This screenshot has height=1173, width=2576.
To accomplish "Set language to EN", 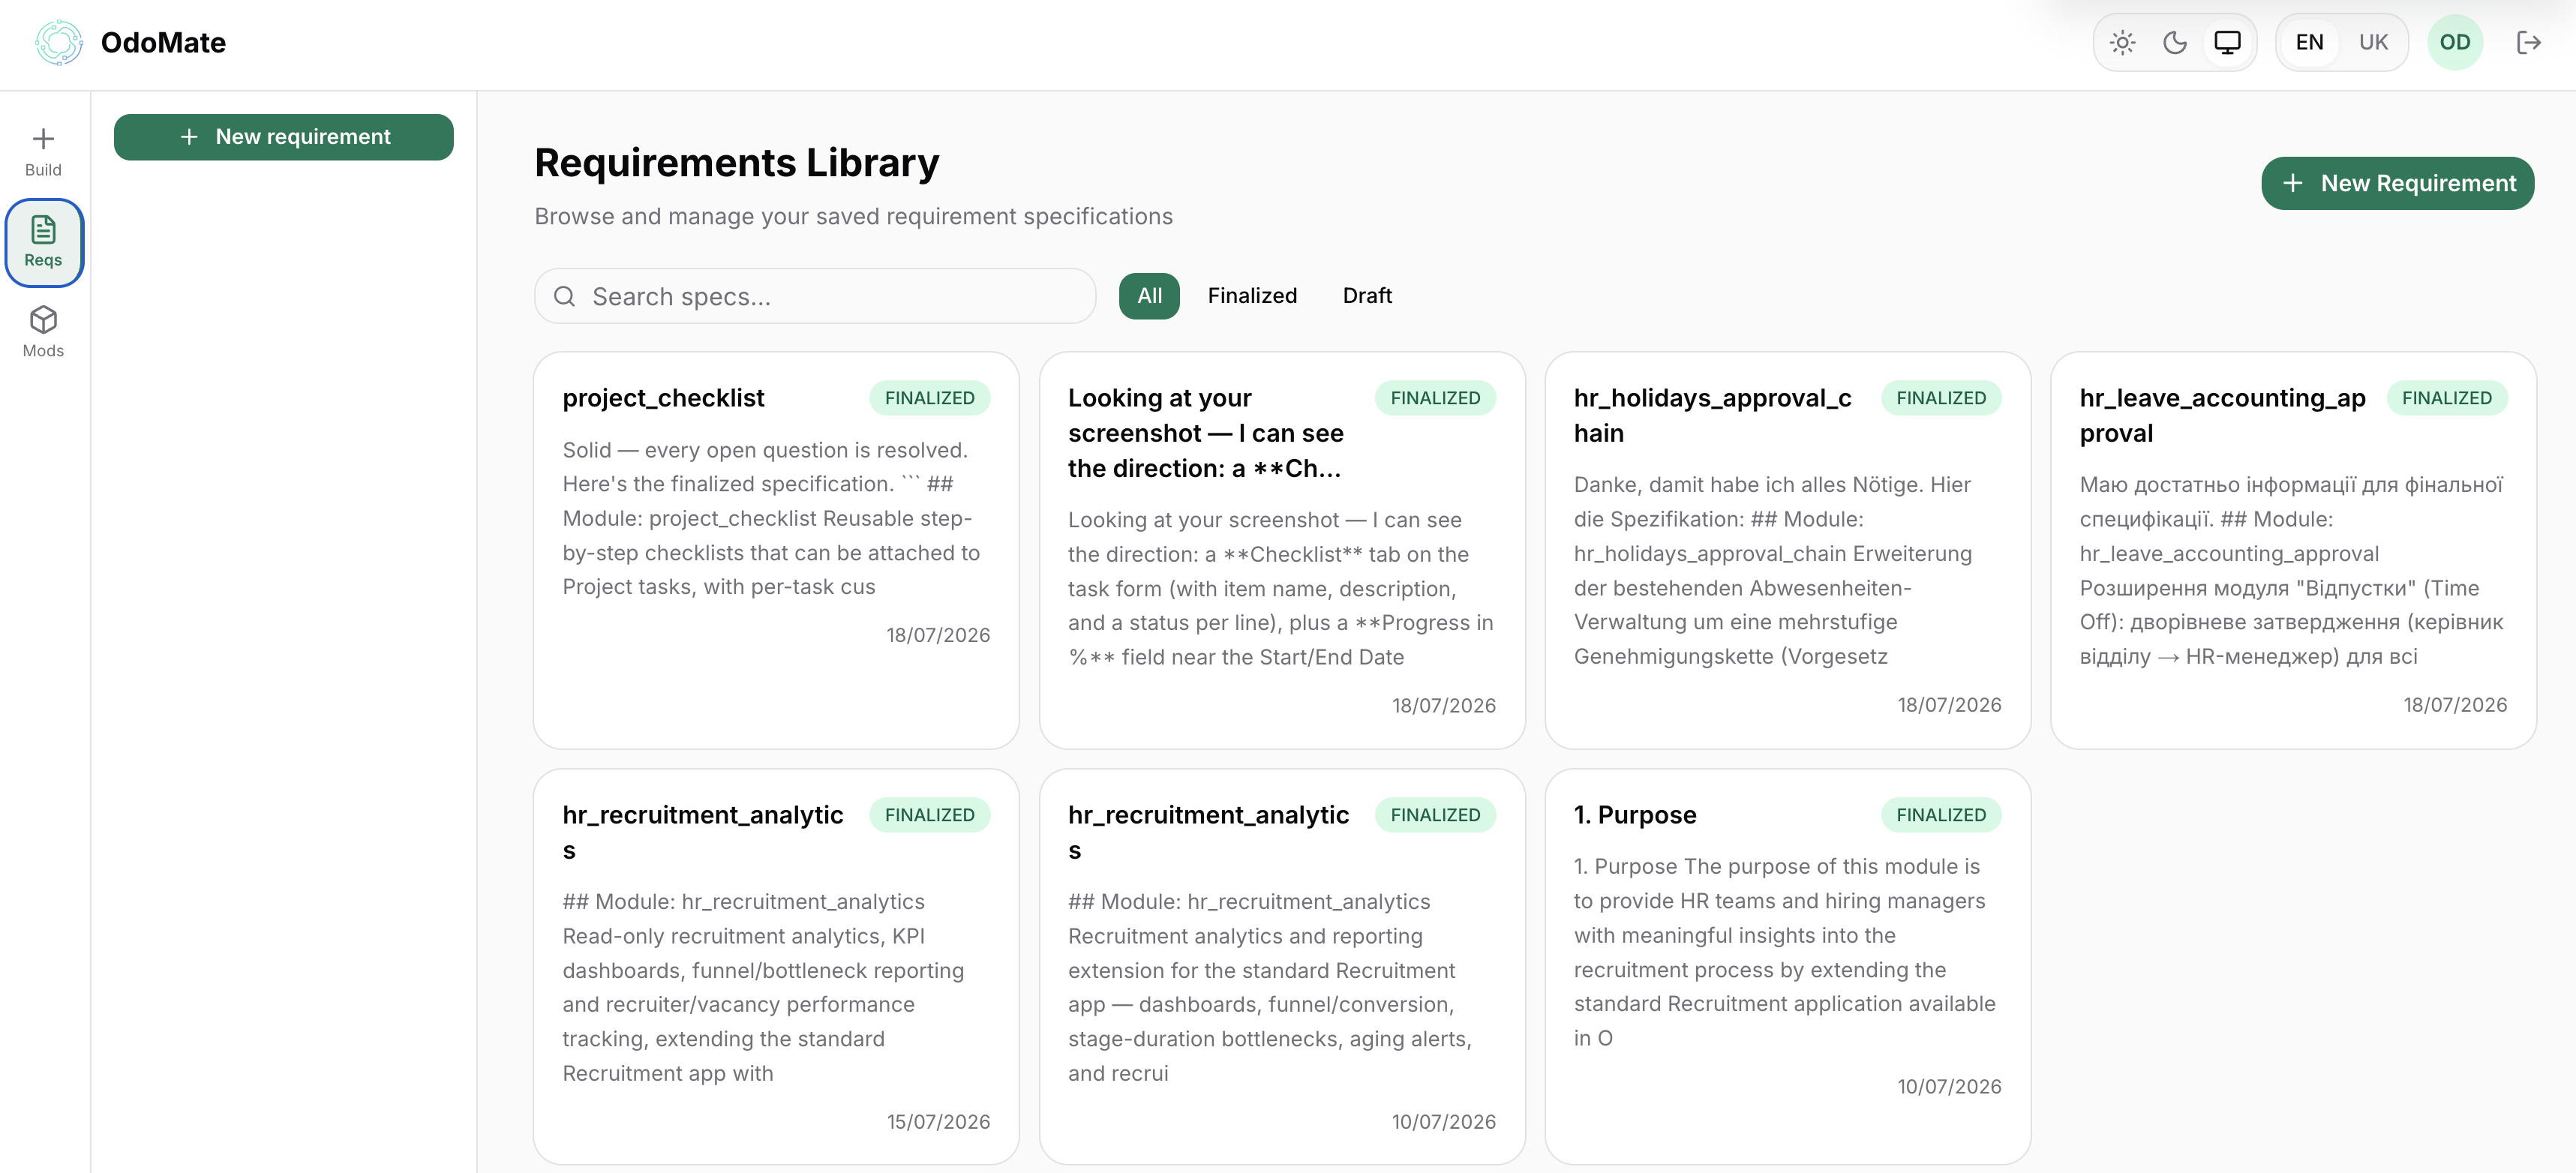I will [x=2309, y=42].
